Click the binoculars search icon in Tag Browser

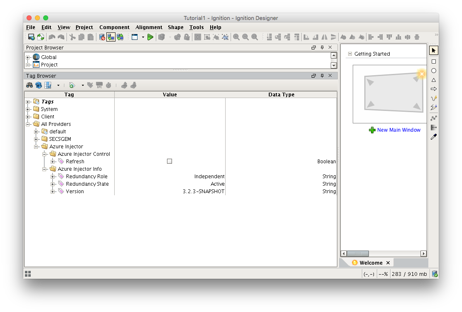click(x=29, y=85)
